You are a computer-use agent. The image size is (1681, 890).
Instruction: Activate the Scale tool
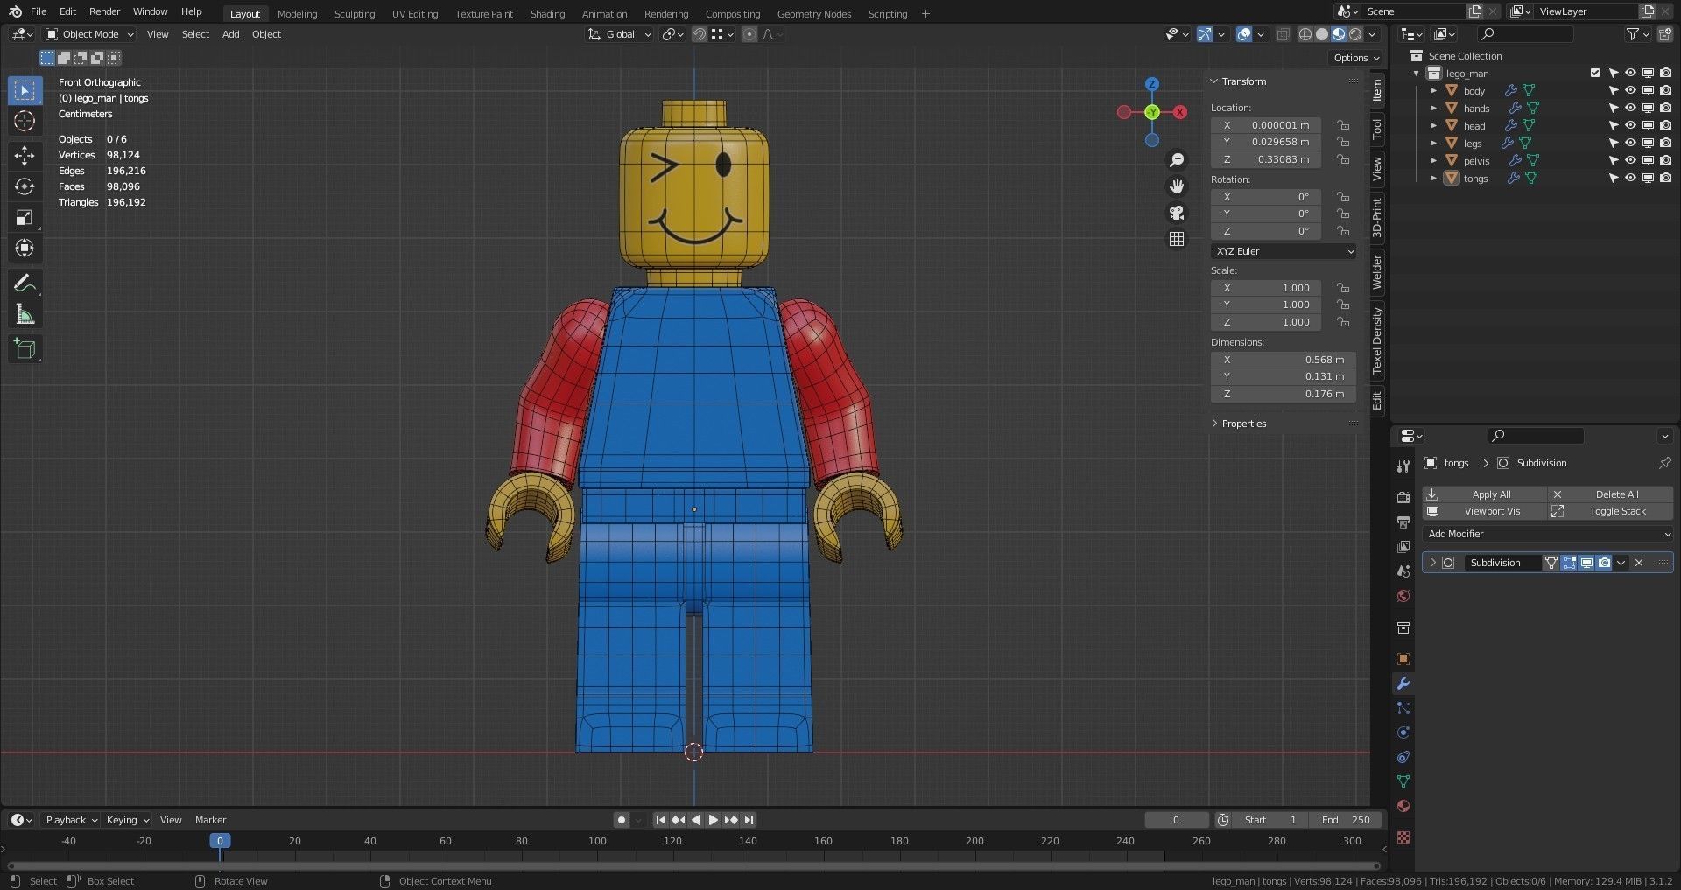tap(25, 217)
